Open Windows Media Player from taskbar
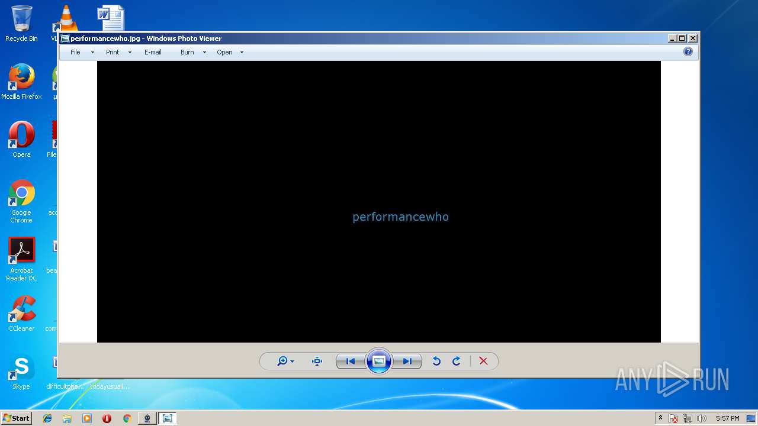The height and width of the screenshot is (426, 758). click(87, 418)
